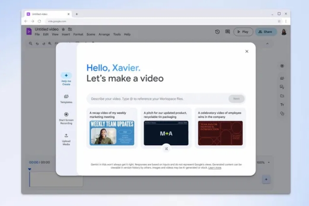
Task: Open the shapes icon in right sidebar
Action: [282, 114]
